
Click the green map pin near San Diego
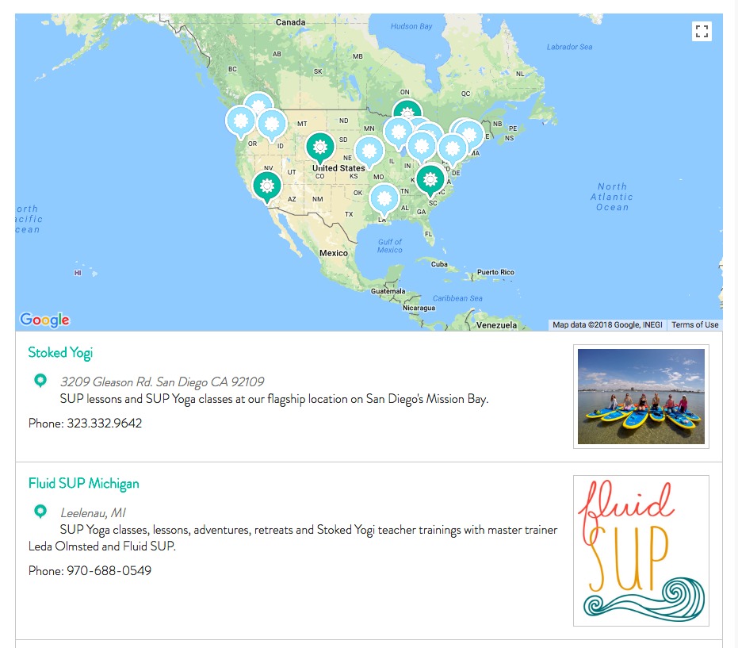[x=267, y=187]
